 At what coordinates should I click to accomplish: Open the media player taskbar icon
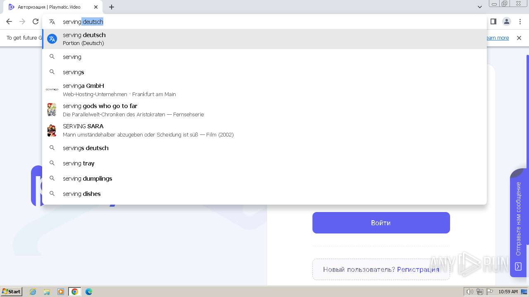[61, 292]
